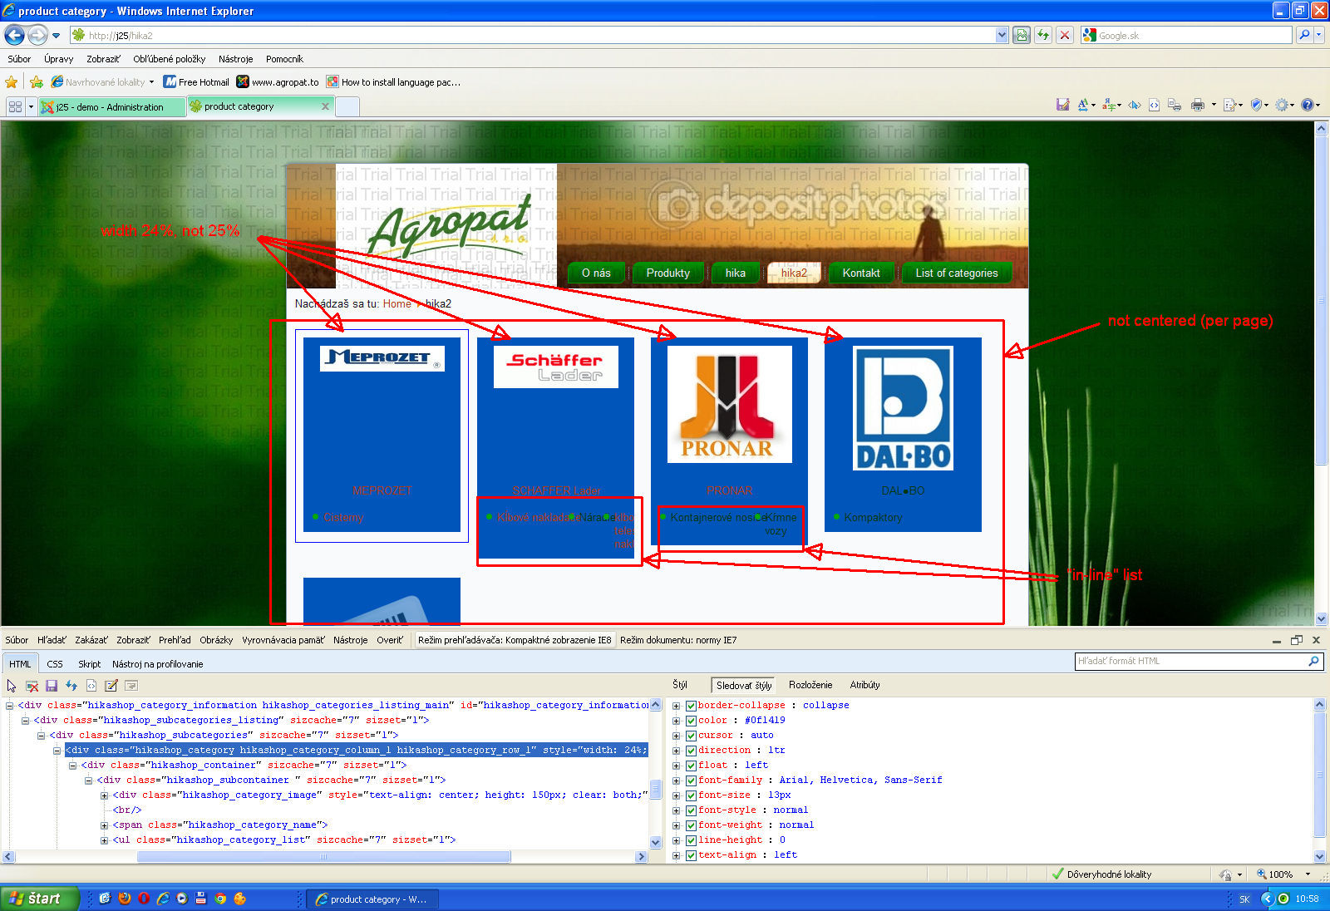Open the blue Help question mark icon

click(x=1308, y=105)
